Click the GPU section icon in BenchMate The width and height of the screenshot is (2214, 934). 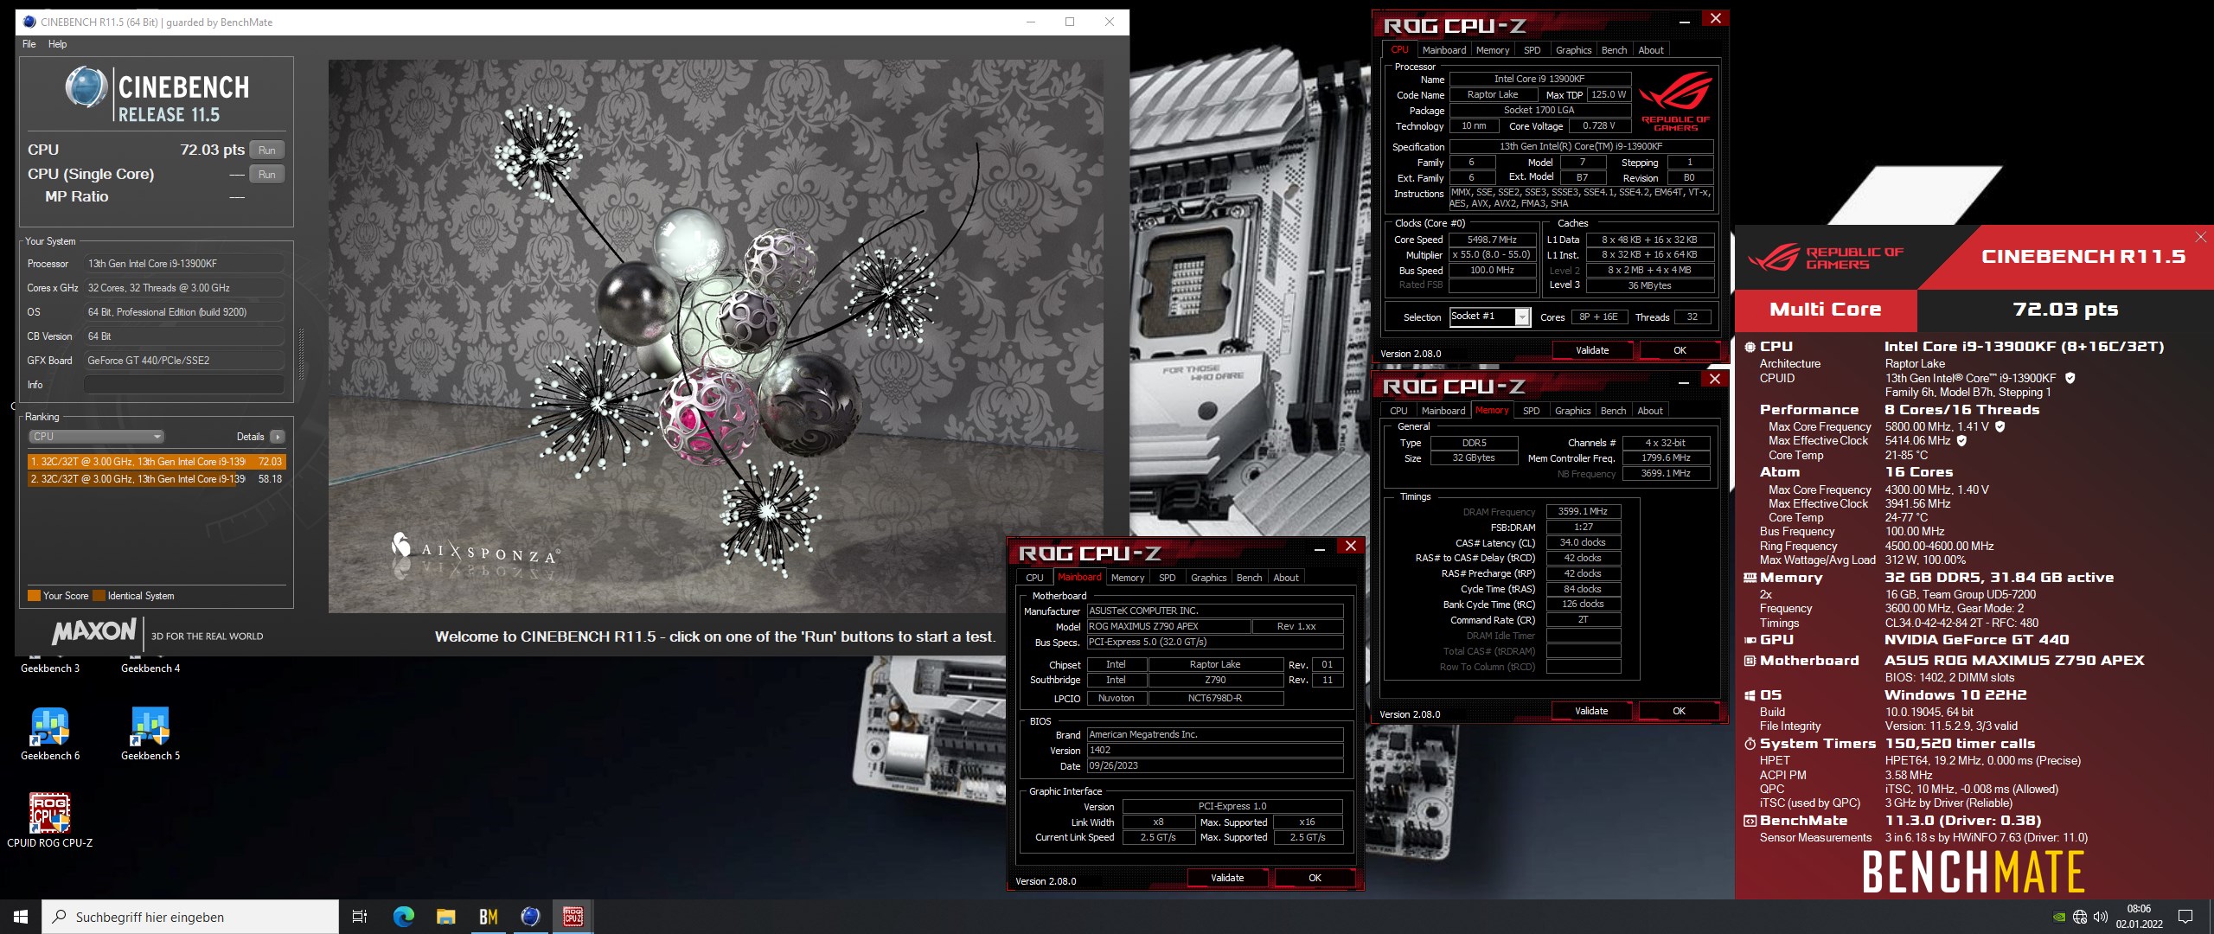(1750, 640)
